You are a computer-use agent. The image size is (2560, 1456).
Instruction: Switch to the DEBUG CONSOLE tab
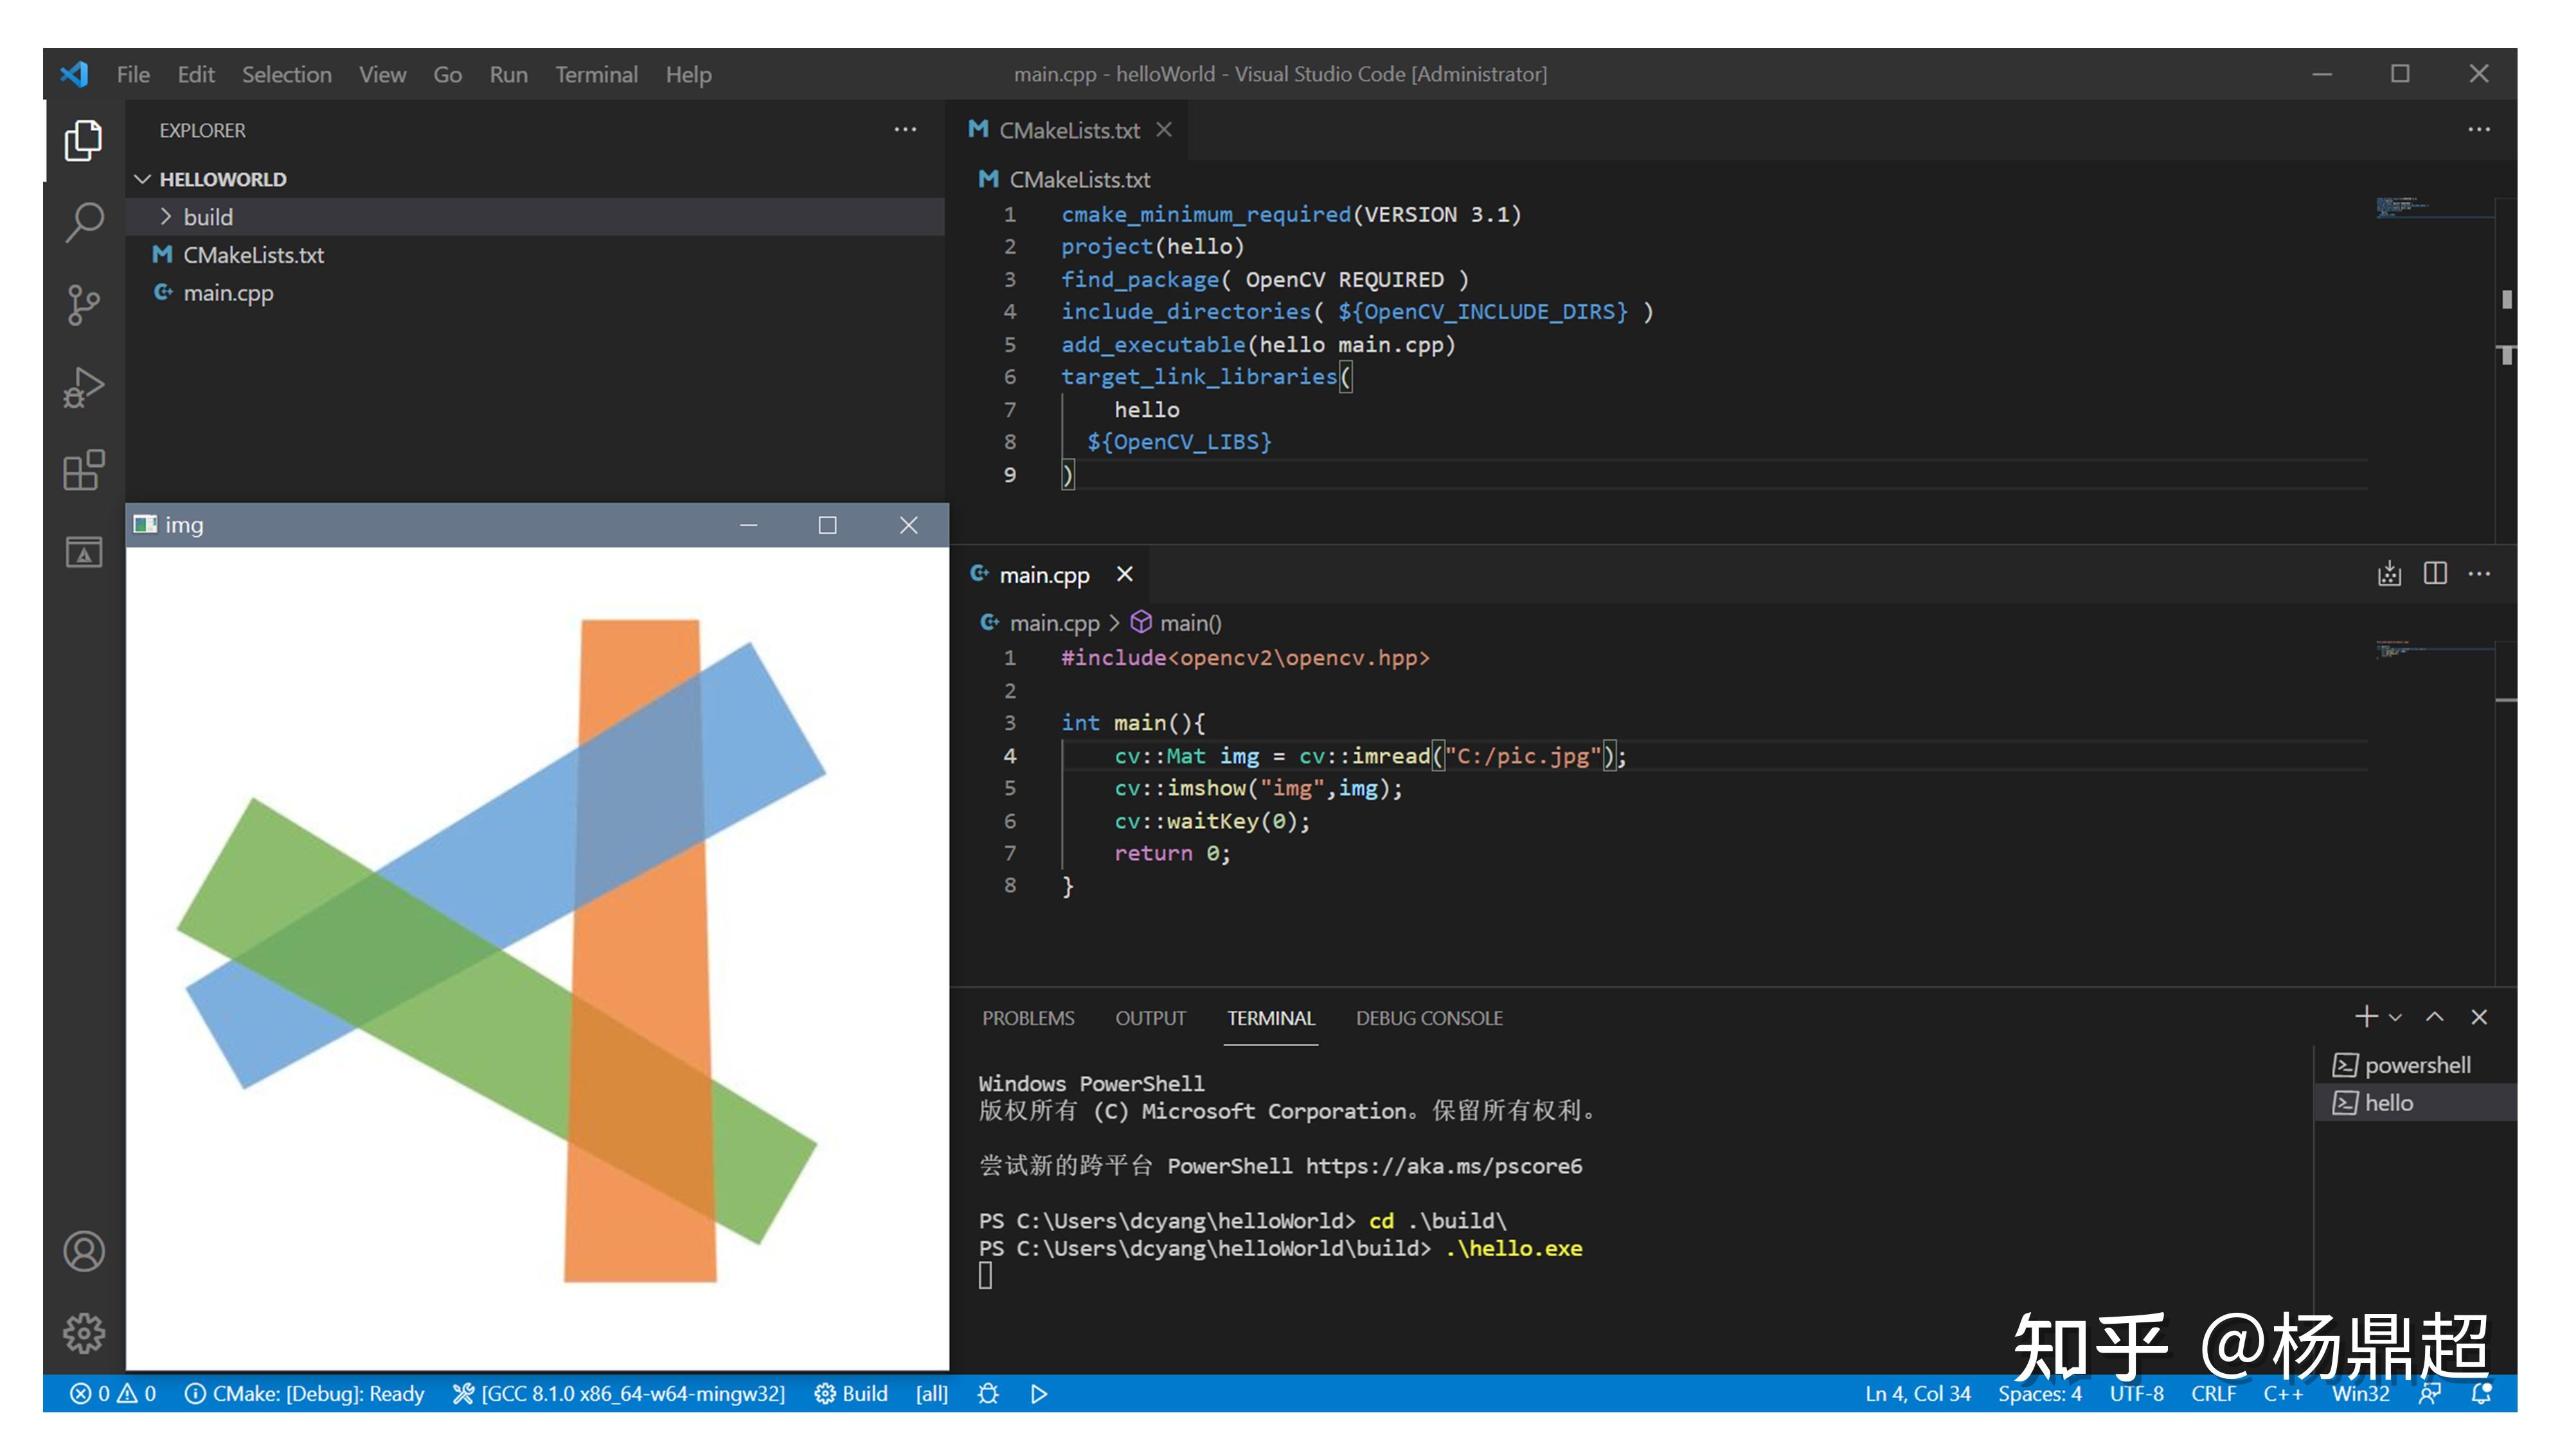click(1428, 1018)
